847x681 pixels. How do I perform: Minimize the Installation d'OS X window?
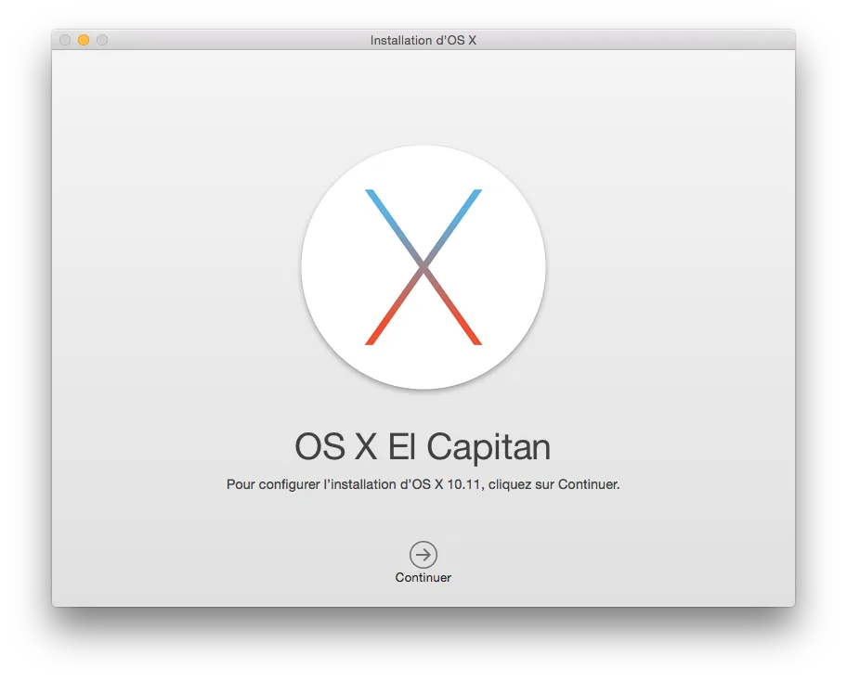point(84,40)
